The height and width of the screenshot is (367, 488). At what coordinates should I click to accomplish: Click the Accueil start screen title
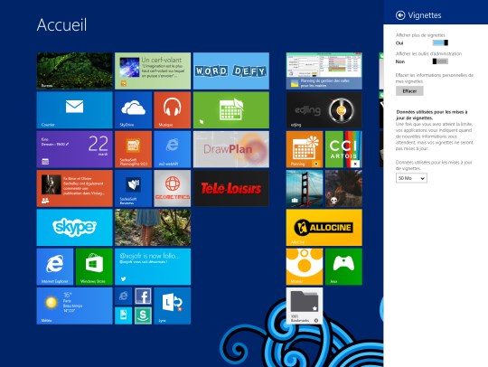click(61, 24)
